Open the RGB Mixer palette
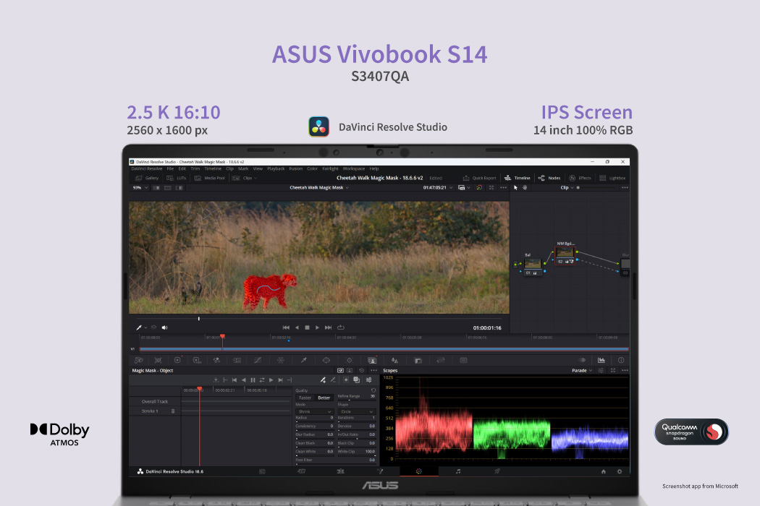Image resolution: width=760 pixels, height=506 pixels. pos(216,360)
